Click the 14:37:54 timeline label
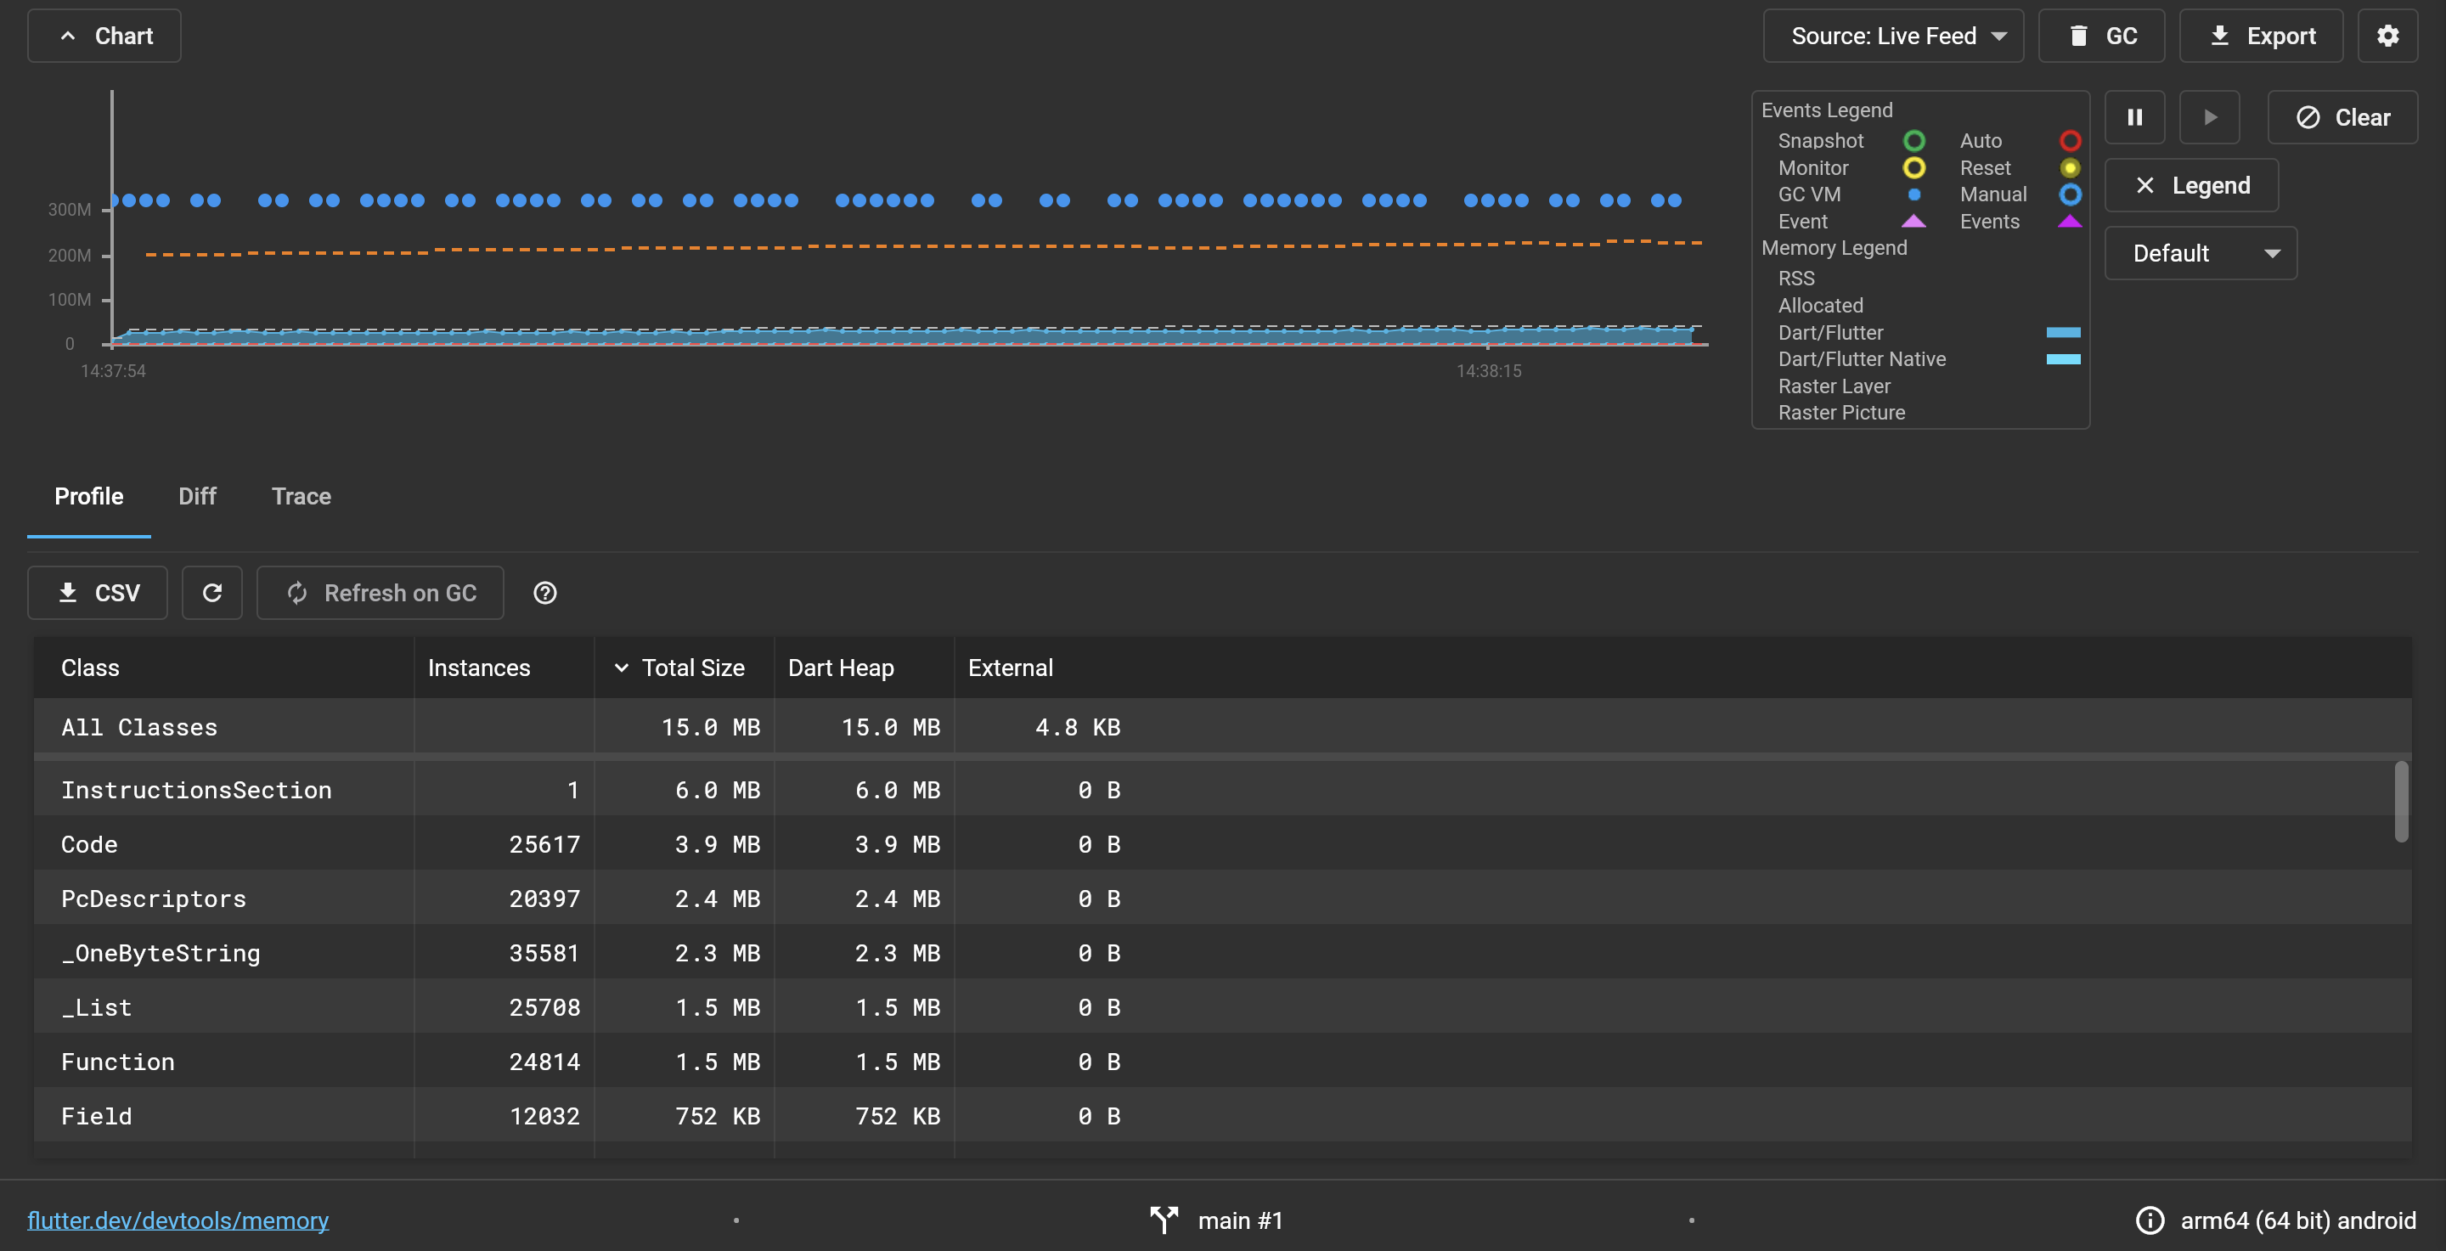The width and height of the screenshot is (2446, 1251). click(113, 371)
